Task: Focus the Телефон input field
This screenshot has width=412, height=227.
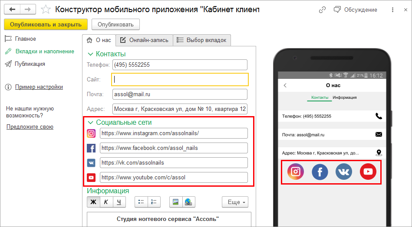Action: pyautogui.click(x=180, y=65)
